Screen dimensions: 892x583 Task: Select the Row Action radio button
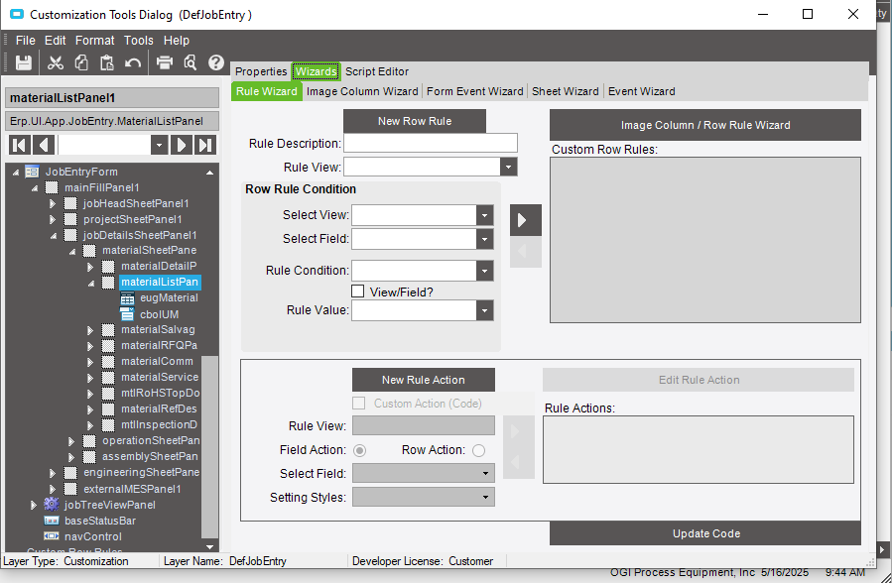pyautogui.click(x=478, y=450)
